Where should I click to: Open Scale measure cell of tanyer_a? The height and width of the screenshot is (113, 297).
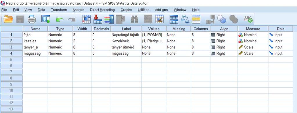point(253,47)
